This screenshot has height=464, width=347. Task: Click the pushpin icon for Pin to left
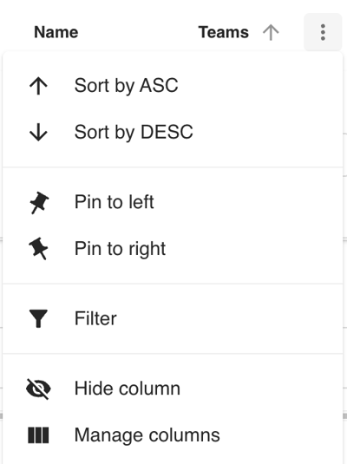[39, 202]
